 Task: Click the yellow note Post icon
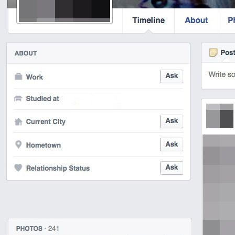pyautogui.click(x=213, y=52)
